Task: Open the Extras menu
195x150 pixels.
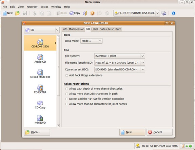Action: (x=44, y=7)
